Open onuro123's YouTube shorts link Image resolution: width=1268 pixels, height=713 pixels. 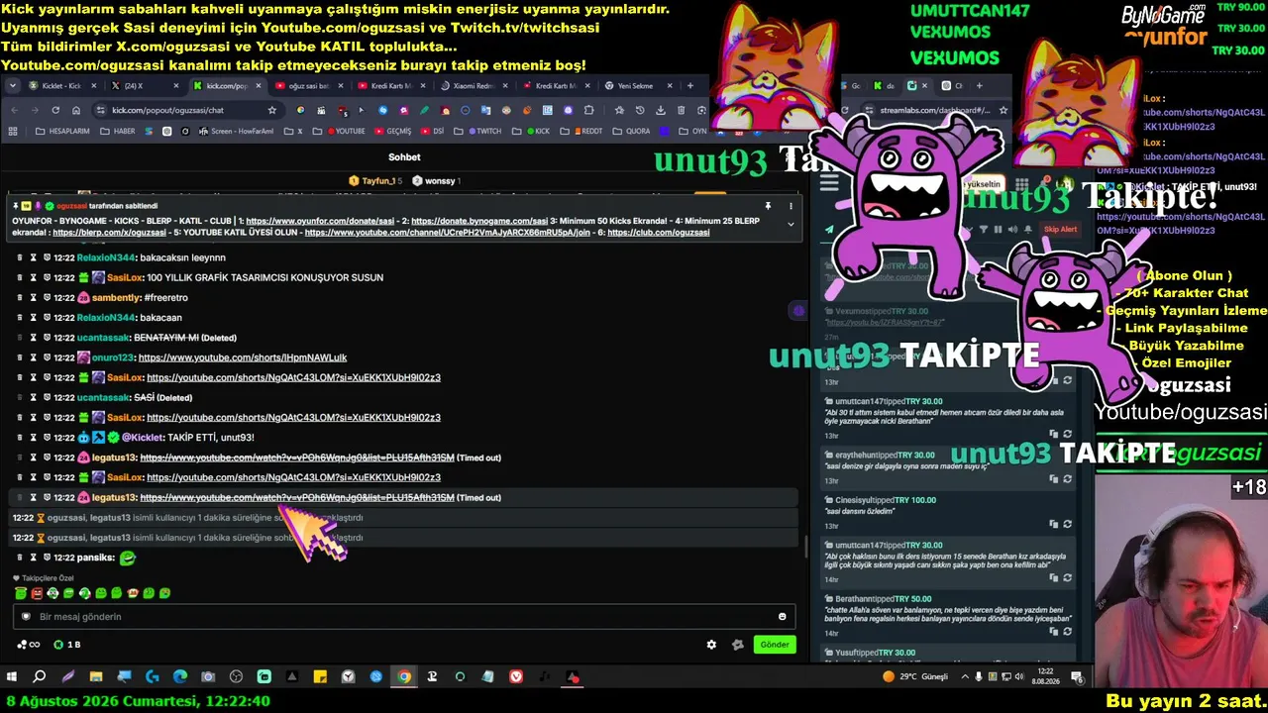[243, 357]
